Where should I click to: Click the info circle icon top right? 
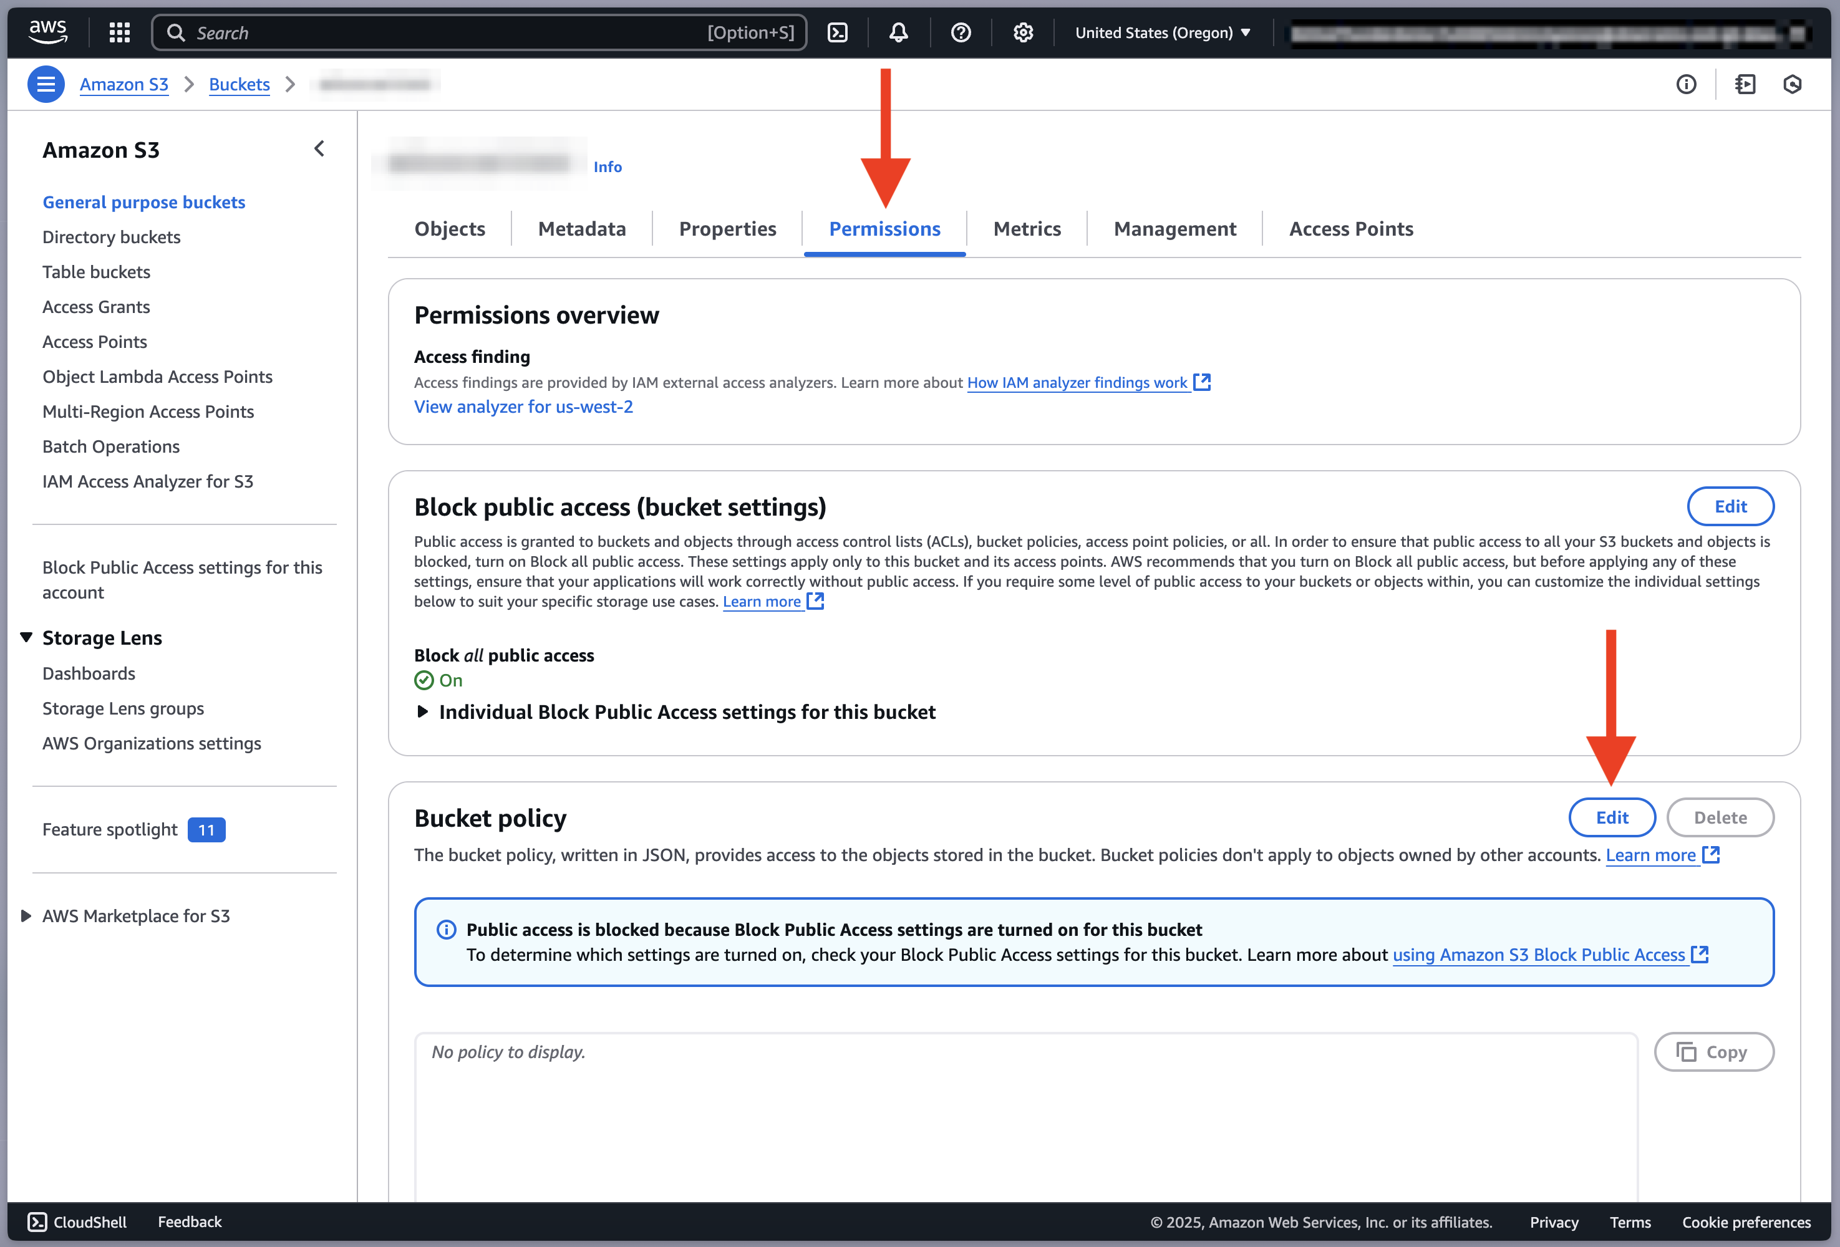[1685, 84]
